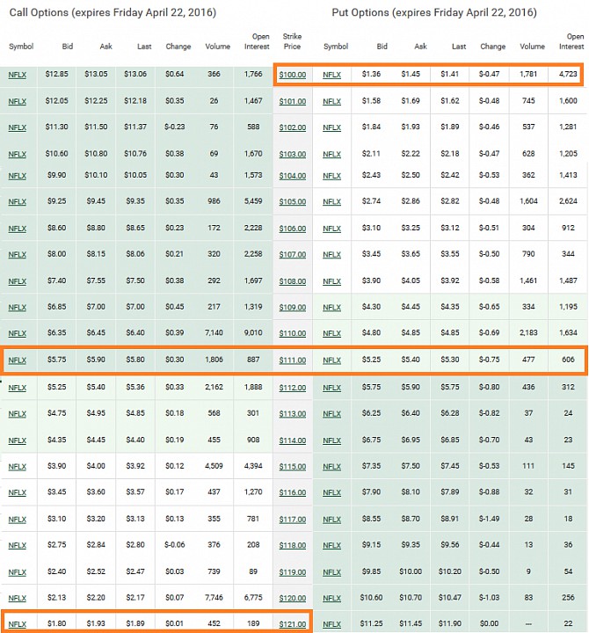The height and width of the screenshot is (633, 589).
Task: Click put NFLX symbol in $110.00 row
Action: pos(331,333)
